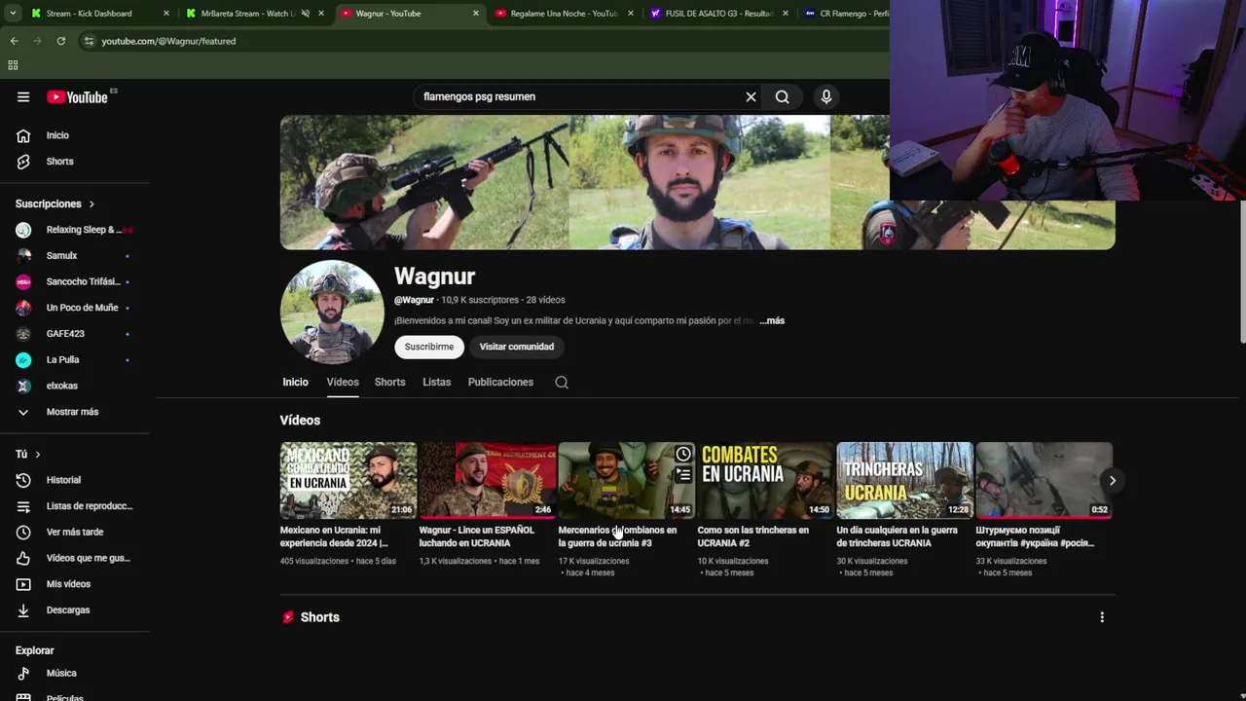Image resolution: width=1246 pixels, height=701 pixels.
Task: Open title 'Un día cualquiera en la guerra'
Action: tap(897, 536)
